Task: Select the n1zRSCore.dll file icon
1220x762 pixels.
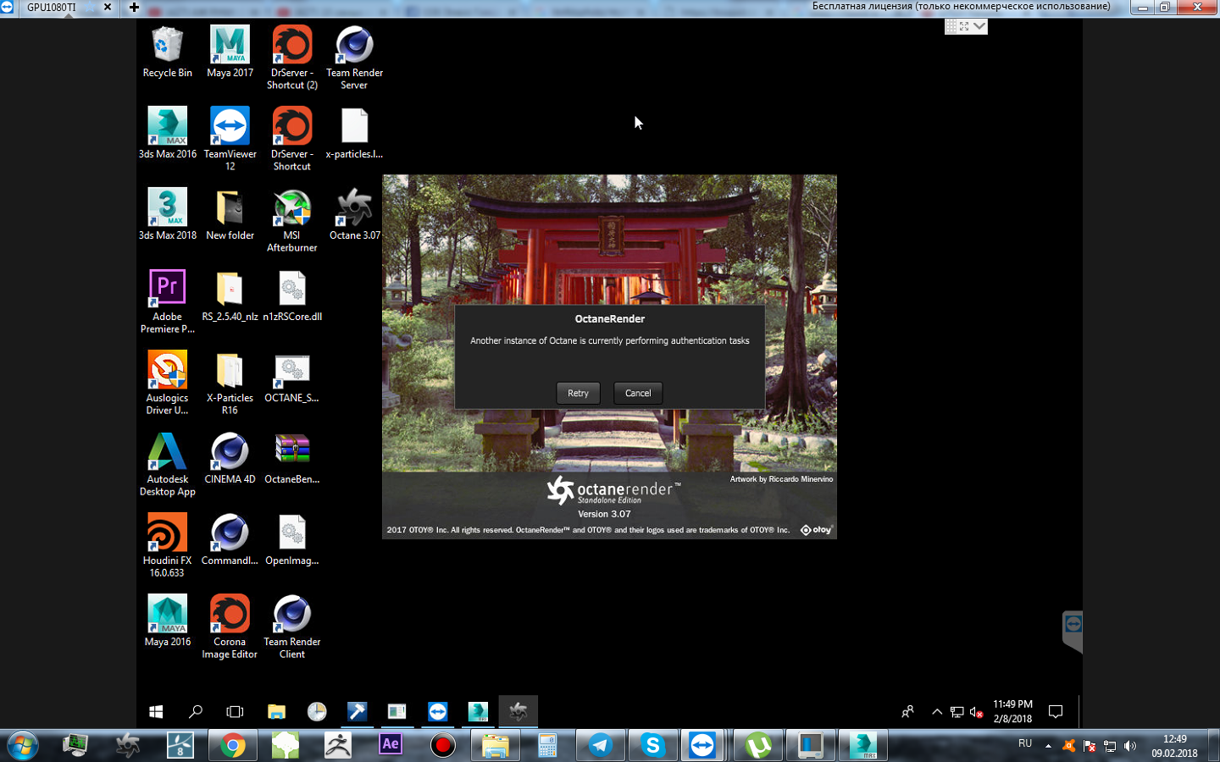Action: tap(292, 295)
